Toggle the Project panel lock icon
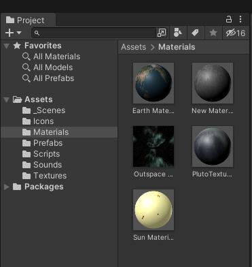Screen dimensions: 252x267 click(x=229, y=19)
